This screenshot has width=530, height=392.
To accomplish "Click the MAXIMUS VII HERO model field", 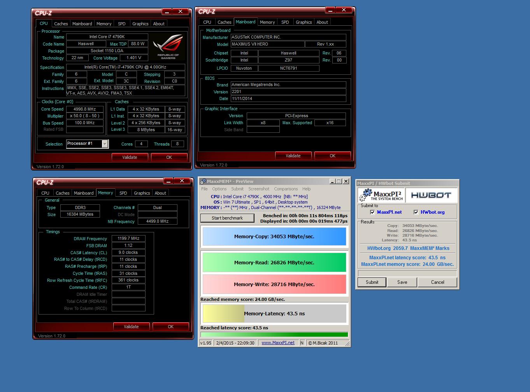I will (x=267, y=44).
